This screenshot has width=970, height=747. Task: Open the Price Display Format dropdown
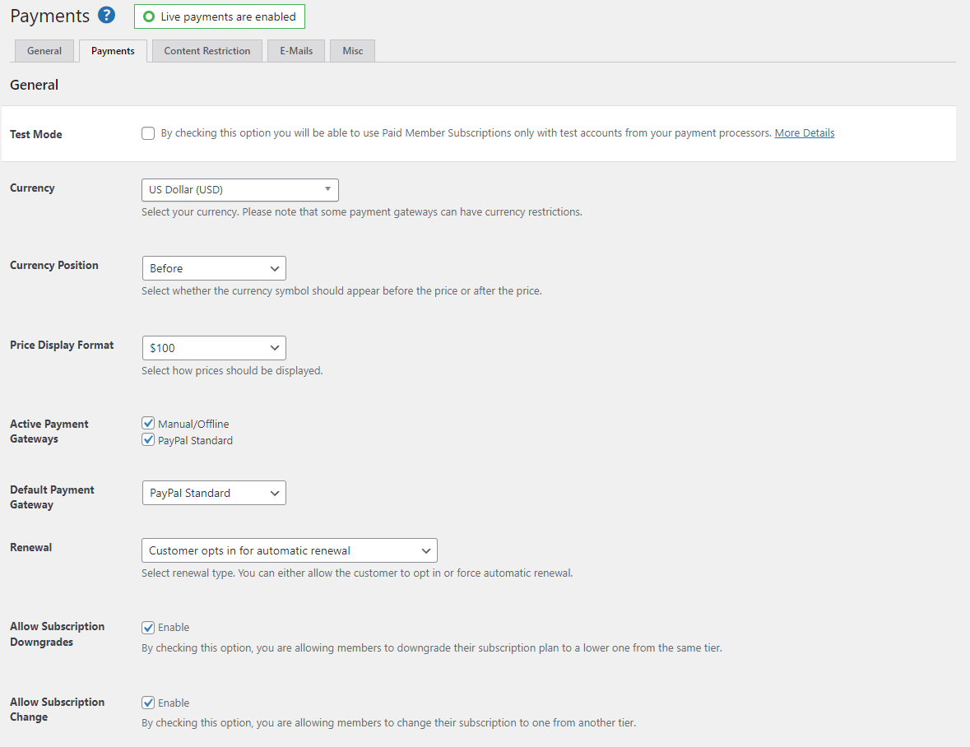click(x=214, y=348)
